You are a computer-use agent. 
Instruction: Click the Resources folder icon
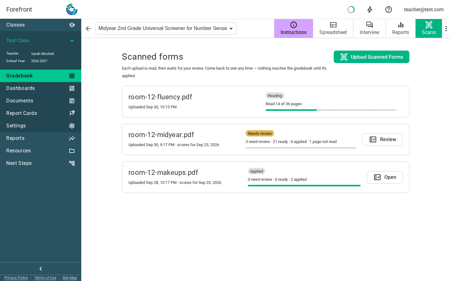click(72, 151)
